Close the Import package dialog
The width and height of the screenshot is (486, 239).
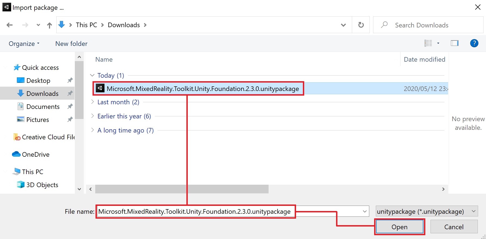point(478,7)
